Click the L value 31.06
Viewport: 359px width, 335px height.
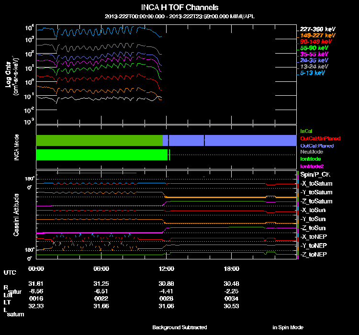pyautogui.click(x=166, y=306)
